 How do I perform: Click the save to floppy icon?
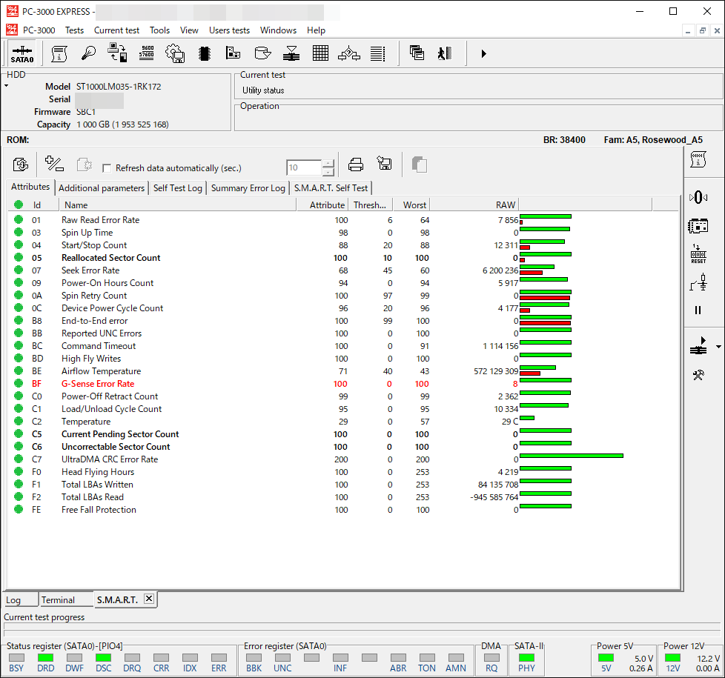coord(384,164)
